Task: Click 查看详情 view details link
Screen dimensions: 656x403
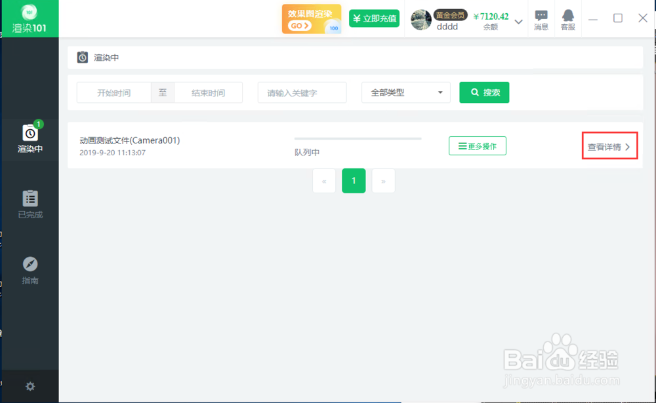Action: 609,147
